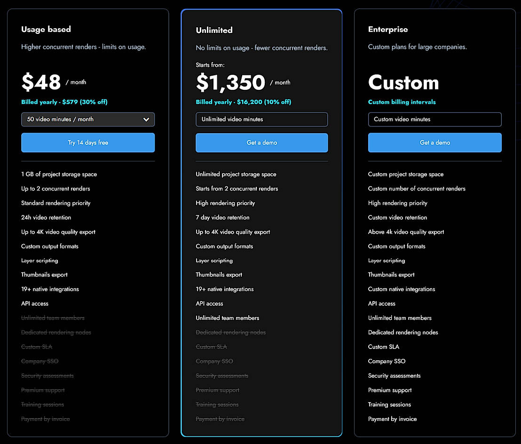Click Standard rendering priority
521x444 pixels.
pyautogui.click(x=55, y=203)
